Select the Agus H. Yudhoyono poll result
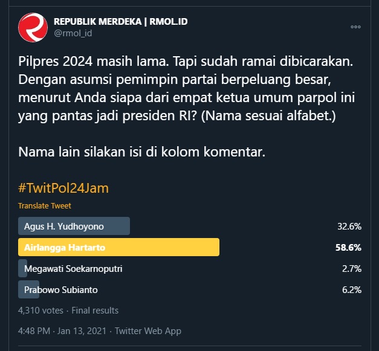Image resolution: width=379 pixels, height=351 pixels. (x=64, y=227)
